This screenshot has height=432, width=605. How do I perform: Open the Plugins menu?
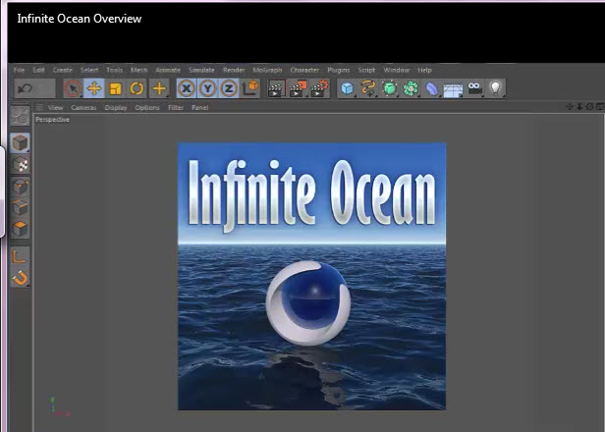(339, 70)
